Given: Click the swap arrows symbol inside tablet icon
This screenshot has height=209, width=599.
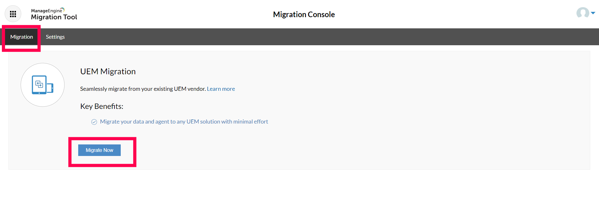Looking at the screenshot, I should pos(39,84).
